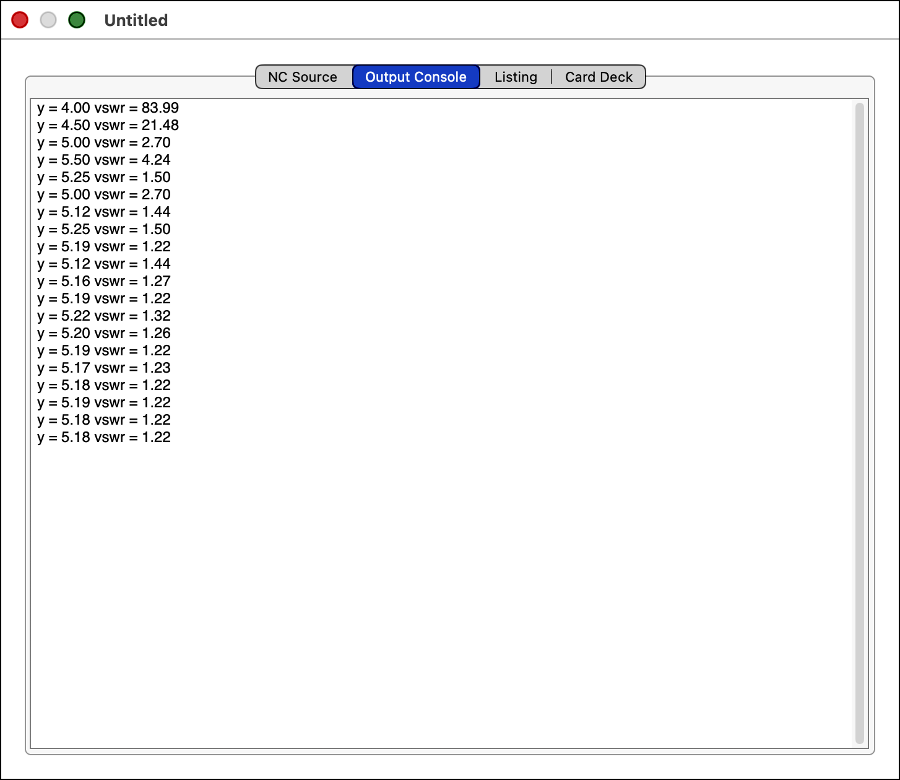
Task: Click the line with vswr = 4.24
Action: [x=103, y=160]
